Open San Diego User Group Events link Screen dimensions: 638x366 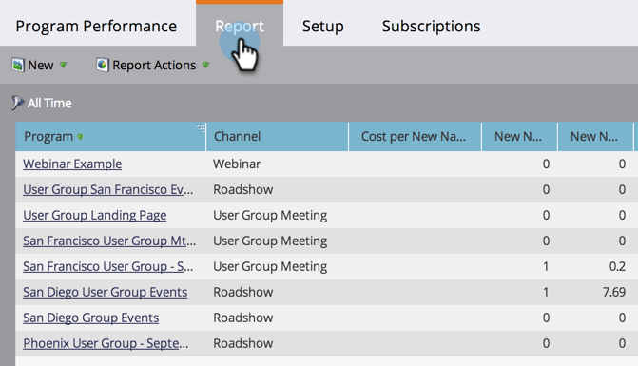pos(105,292)
